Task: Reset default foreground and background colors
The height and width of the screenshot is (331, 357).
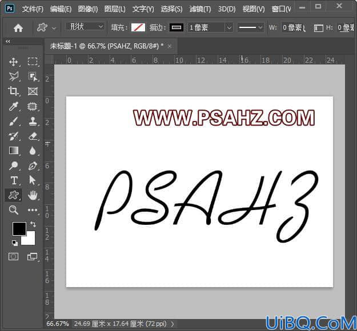Action: [15, 243]
